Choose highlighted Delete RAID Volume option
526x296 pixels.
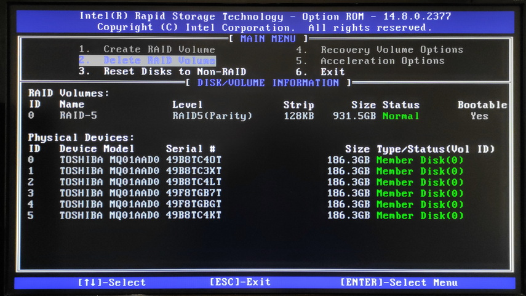coord(147,60)
